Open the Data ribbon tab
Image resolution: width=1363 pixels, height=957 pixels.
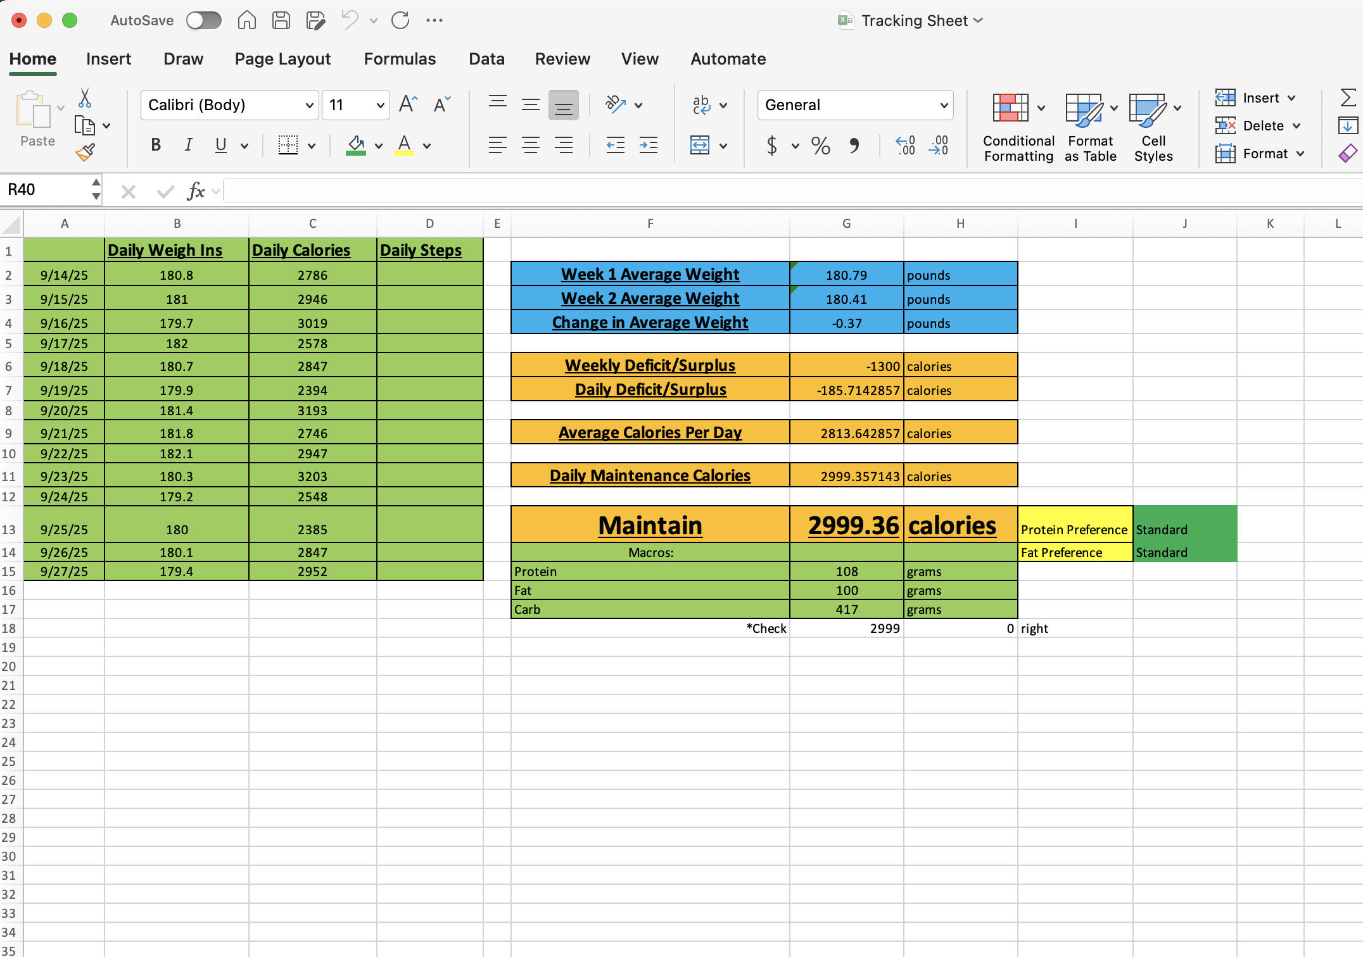486,59
